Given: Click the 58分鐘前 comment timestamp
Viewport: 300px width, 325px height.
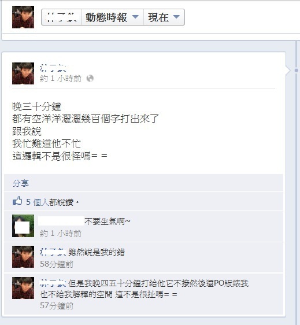Looking at the screenshot, I should (57, 264).
